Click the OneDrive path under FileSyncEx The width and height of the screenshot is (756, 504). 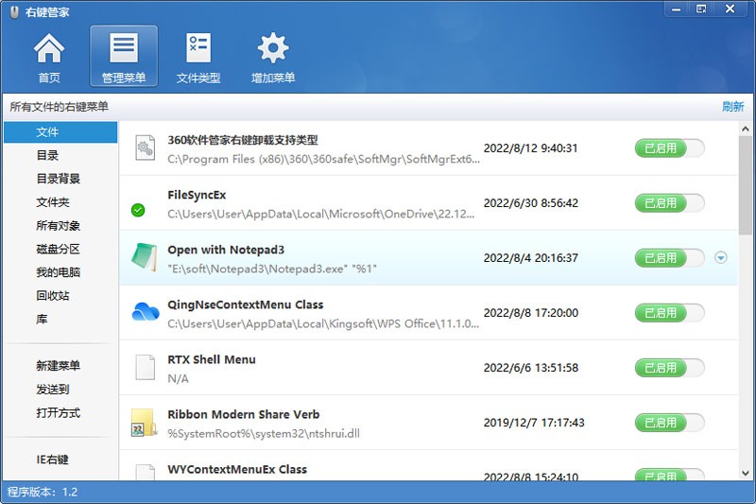pyautogui.click(x=321, y=214)
